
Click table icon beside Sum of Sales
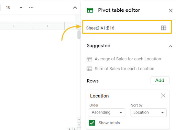[x=89, y=69]
